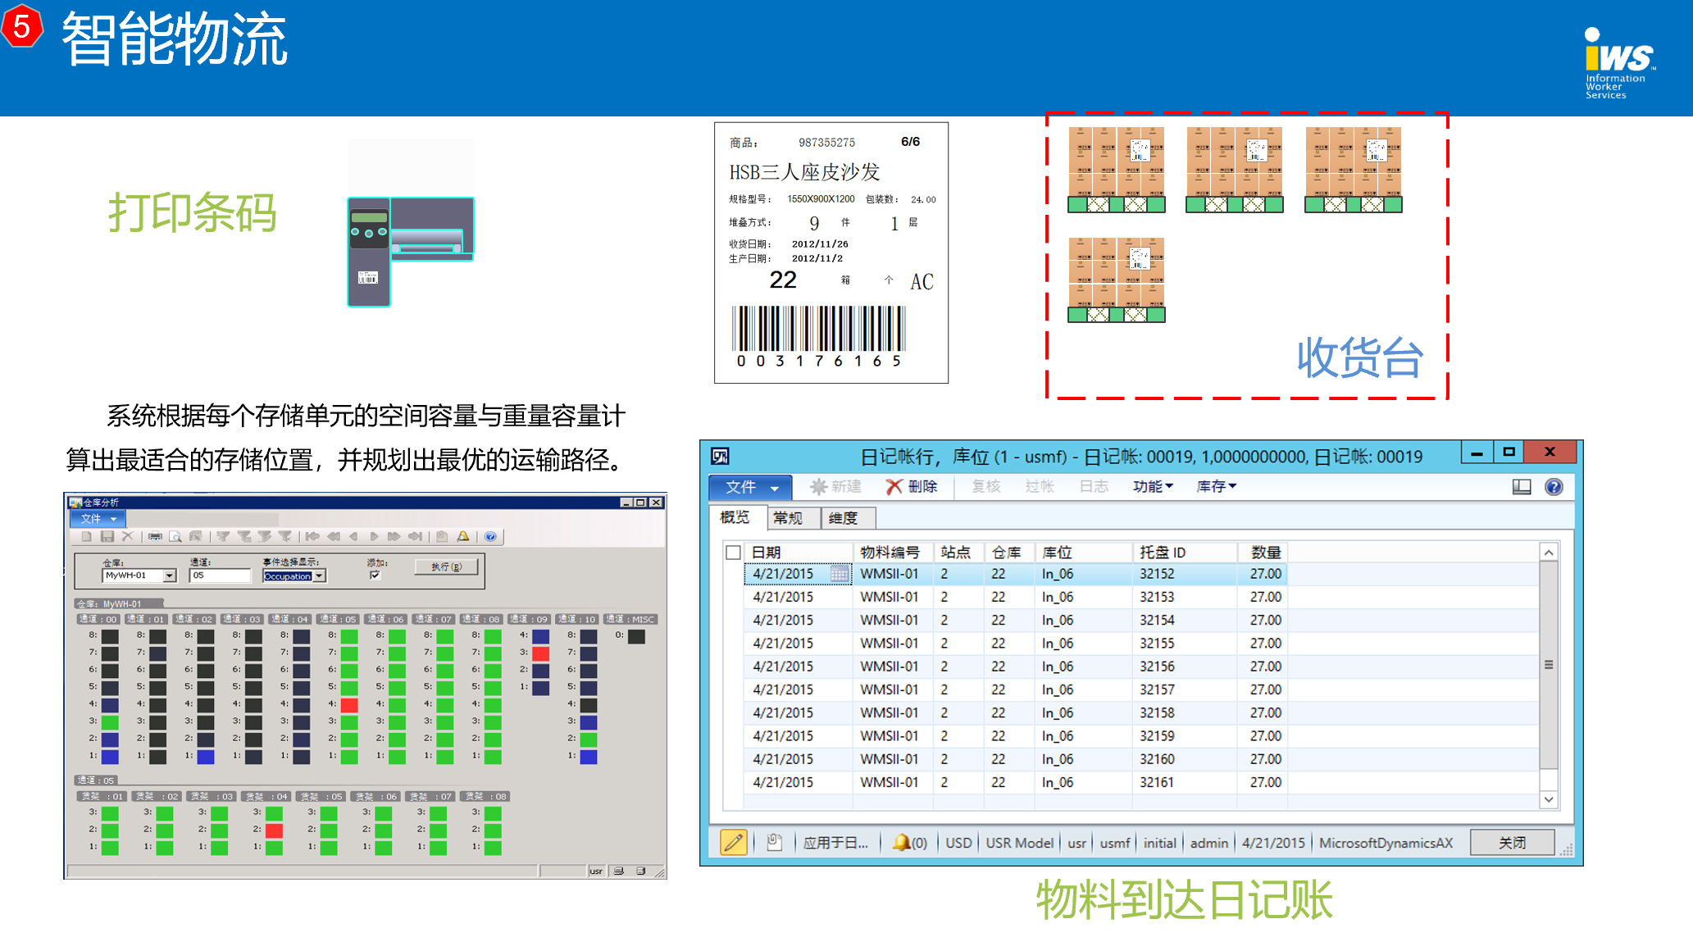Image resolution: width=1693 pixels, height=951 pixels.
Task: Click 删除 delete button with red X
Action: [912, 487]
